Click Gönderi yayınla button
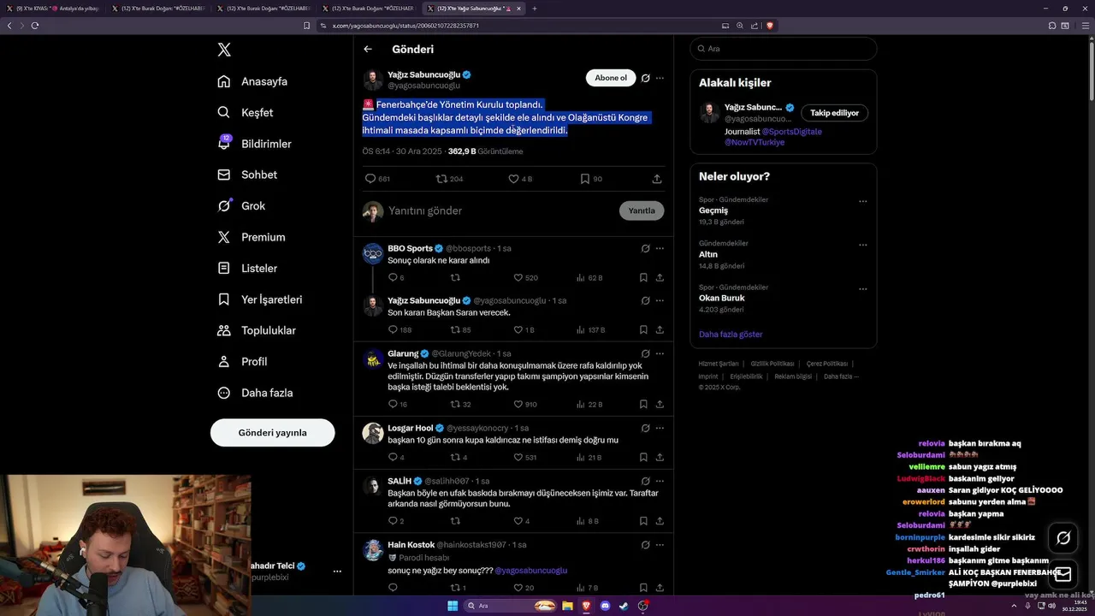 272,432
